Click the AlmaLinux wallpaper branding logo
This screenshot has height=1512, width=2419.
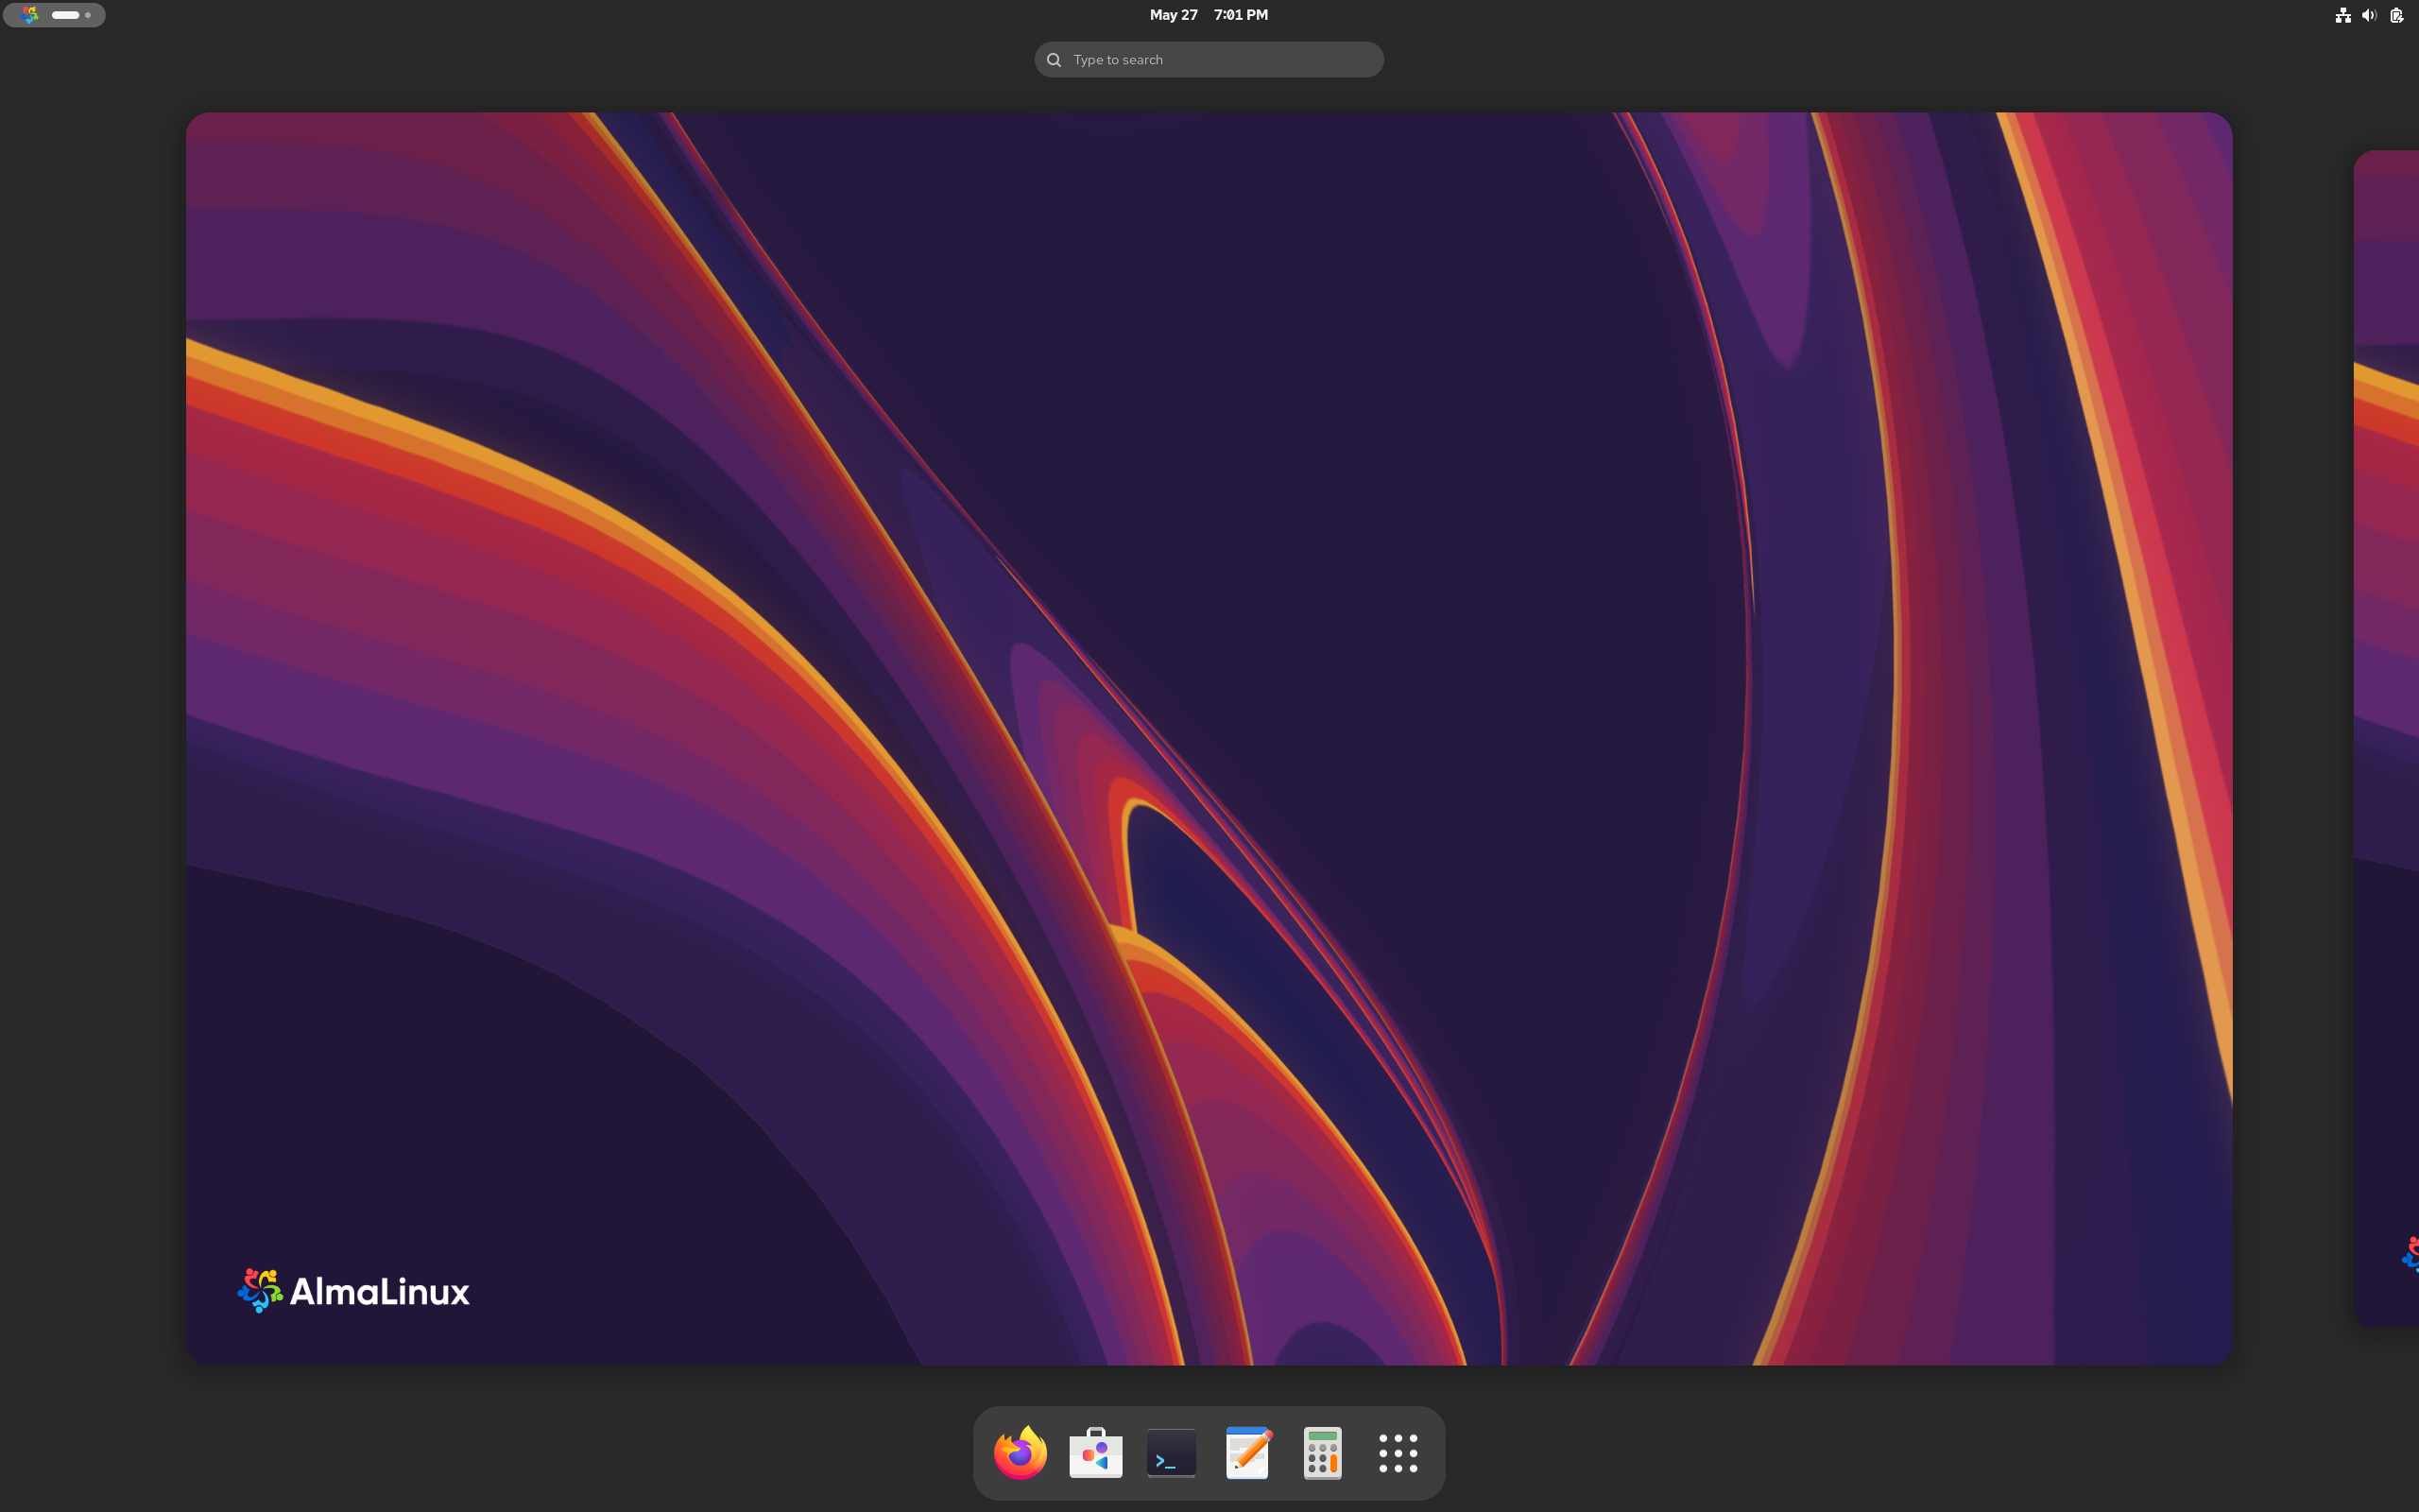tap(352, 1289)
